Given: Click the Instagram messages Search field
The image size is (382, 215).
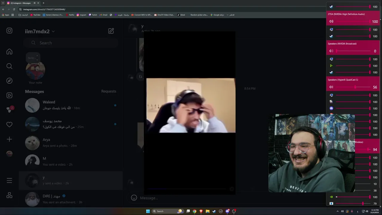Looking at the screenshot, I should (x=70, y=43).
